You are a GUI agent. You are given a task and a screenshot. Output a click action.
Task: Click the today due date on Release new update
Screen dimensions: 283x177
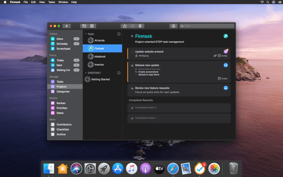point(222,78)
